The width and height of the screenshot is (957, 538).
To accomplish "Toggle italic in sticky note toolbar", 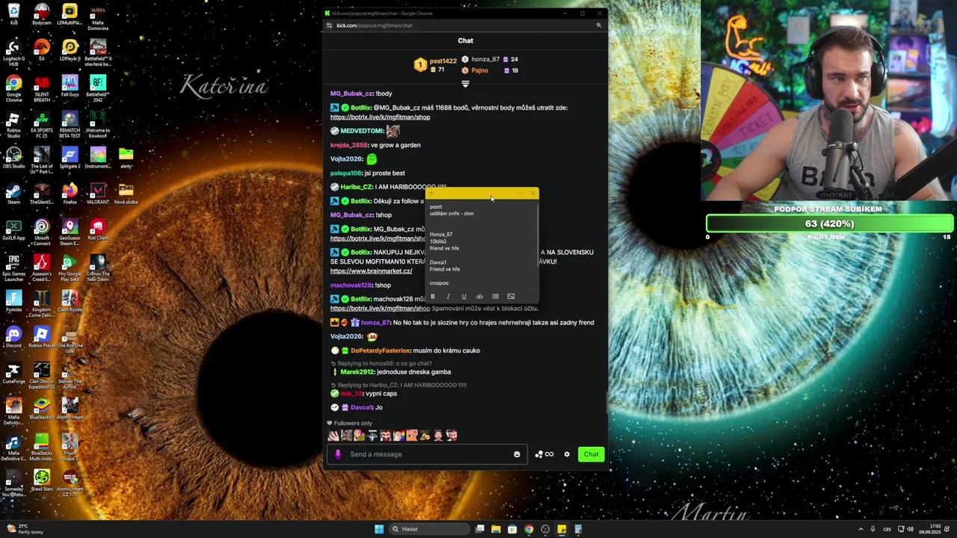I will point(449,297).
